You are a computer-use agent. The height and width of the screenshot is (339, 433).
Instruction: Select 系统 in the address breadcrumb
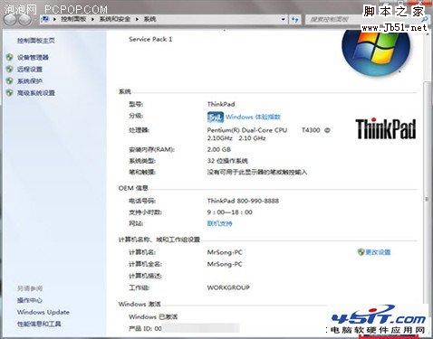pos(149,19)
